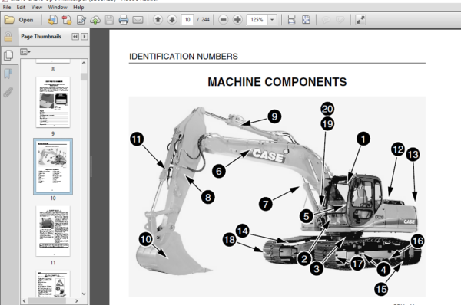
Task: Click the Open button
Action: [18, 20]
